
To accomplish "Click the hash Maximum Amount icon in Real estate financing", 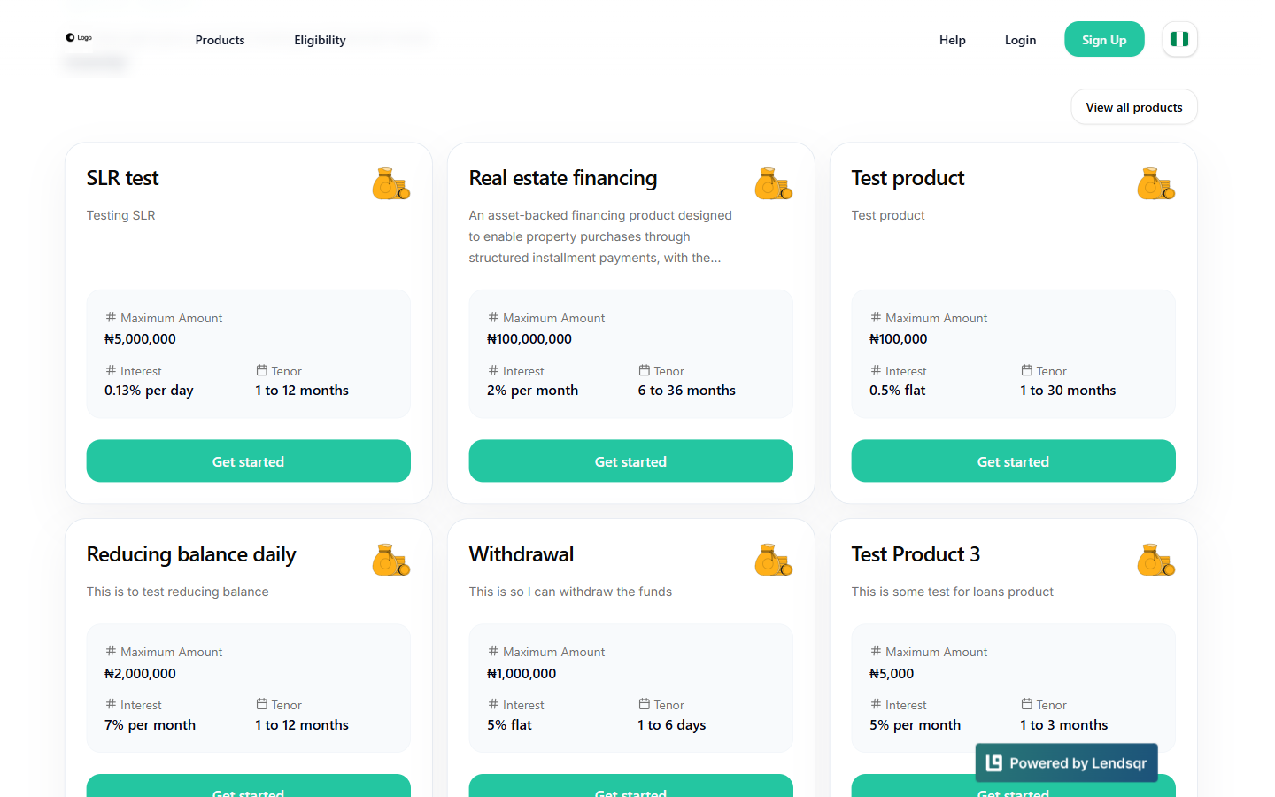I will [493, 317].
